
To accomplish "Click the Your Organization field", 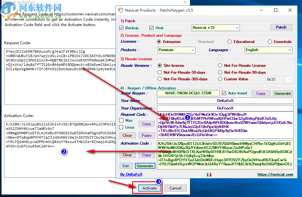I will point(225,108).
